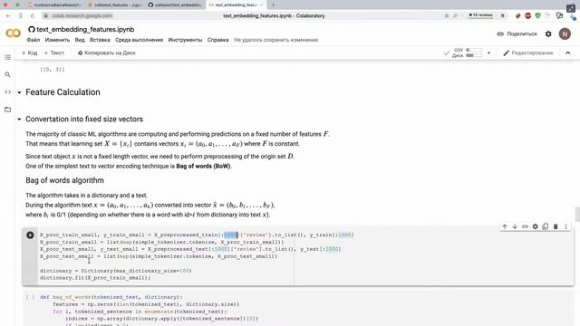The width and height of the screenshot is (580, 326).
Task: Open the Инструменты menu
Action: point(185,40)
